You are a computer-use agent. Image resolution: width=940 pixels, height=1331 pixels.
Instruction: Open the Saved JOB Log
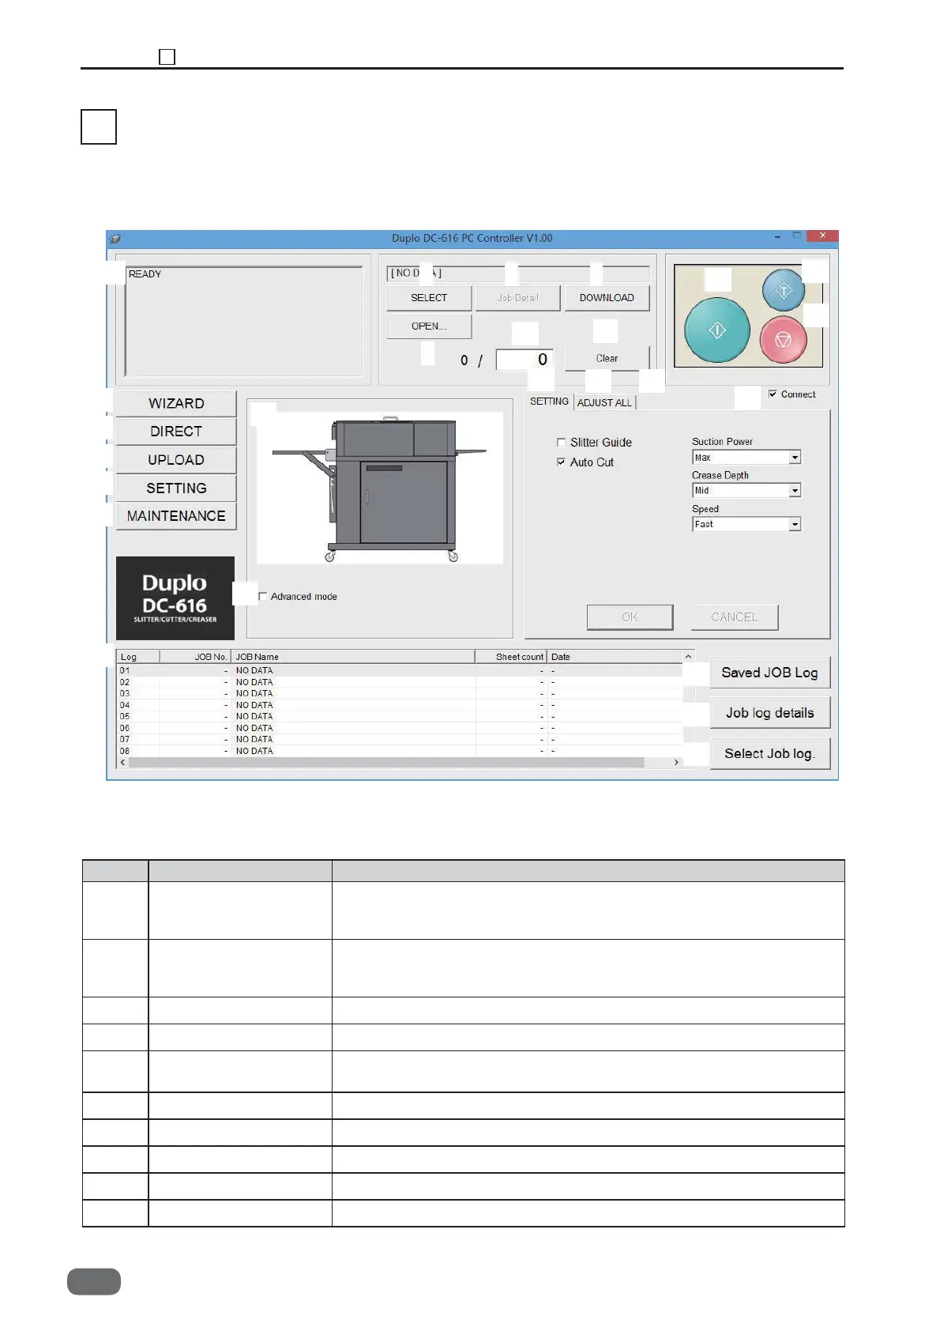click(769, 673)
